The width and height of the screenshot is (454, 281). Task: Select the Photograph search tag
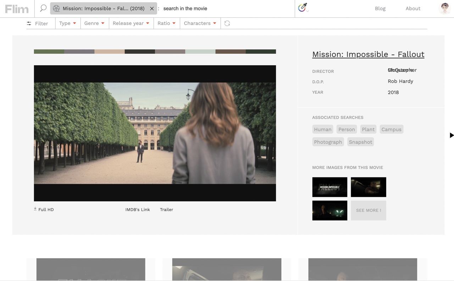pyautogui.click(x=328, y=142)
